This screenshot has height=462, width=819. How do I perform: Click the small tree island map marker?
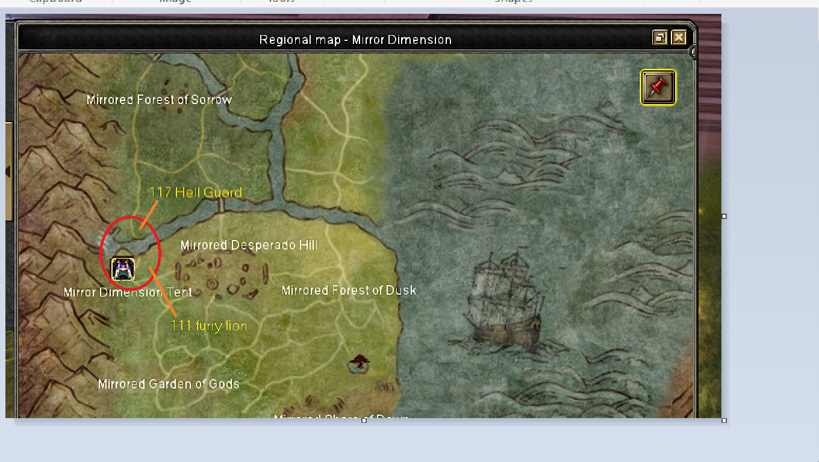360,362
